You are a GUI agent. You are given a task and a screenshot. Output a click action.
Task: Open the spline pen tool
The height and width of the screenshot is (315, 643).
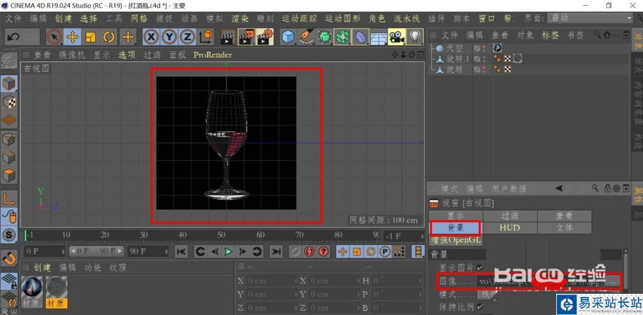tap(306, 37)
